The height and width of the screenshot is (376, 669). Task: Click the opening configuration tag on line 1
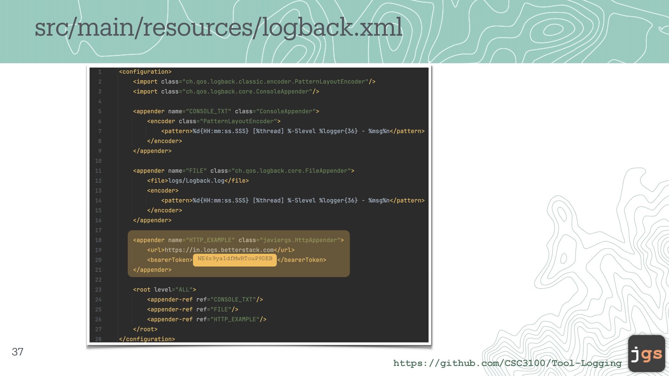click(x=145, y=72)
